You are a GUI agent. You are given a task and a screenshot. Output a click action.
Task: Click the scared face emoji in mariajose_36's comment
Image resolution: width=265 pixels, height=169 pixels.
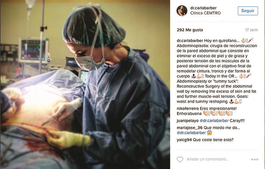point(210,133)
